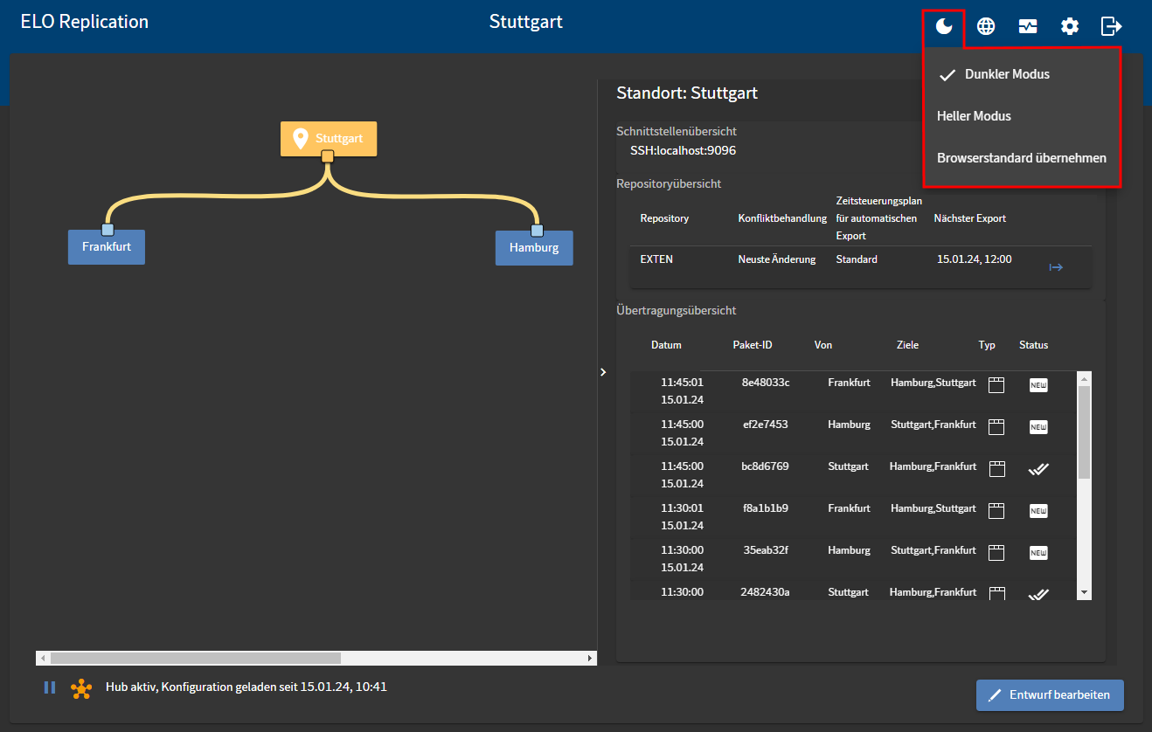Viewport: 1152px width, 732px height.
Task: Click 15.01.24, 12:00 next export cell
Action: 975,259
